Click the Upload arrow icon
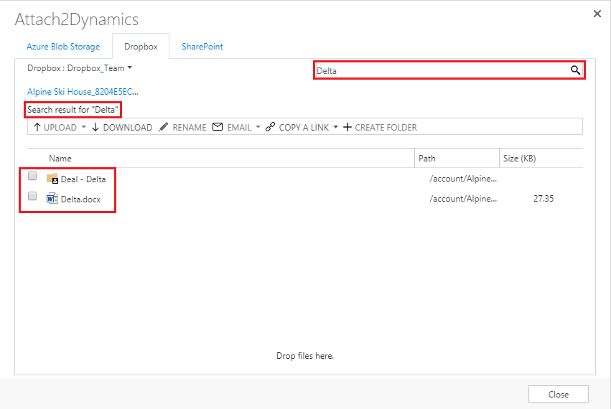 tap(37, 127)
